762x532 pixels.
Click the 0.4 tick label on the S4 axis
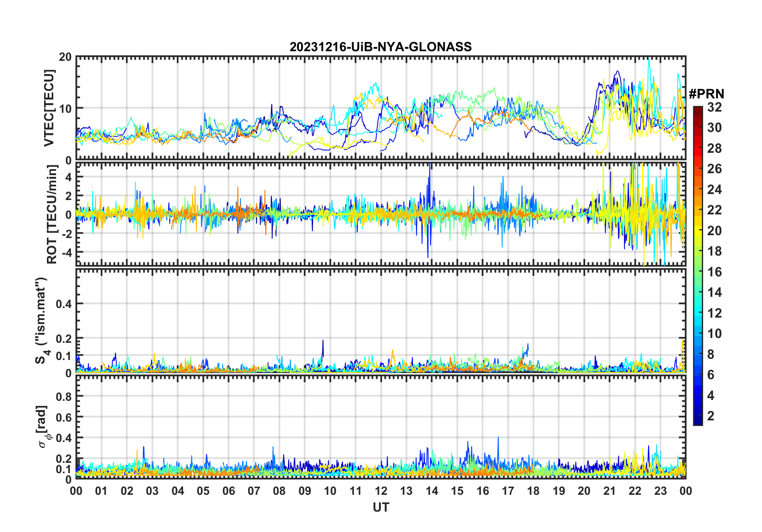[64, 304]
